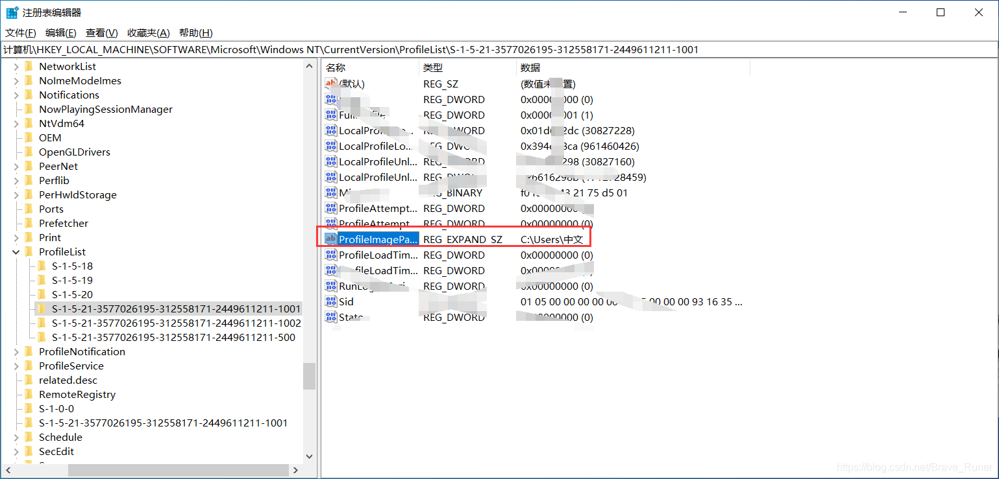Select the OEM folder icon

point(29,137)
